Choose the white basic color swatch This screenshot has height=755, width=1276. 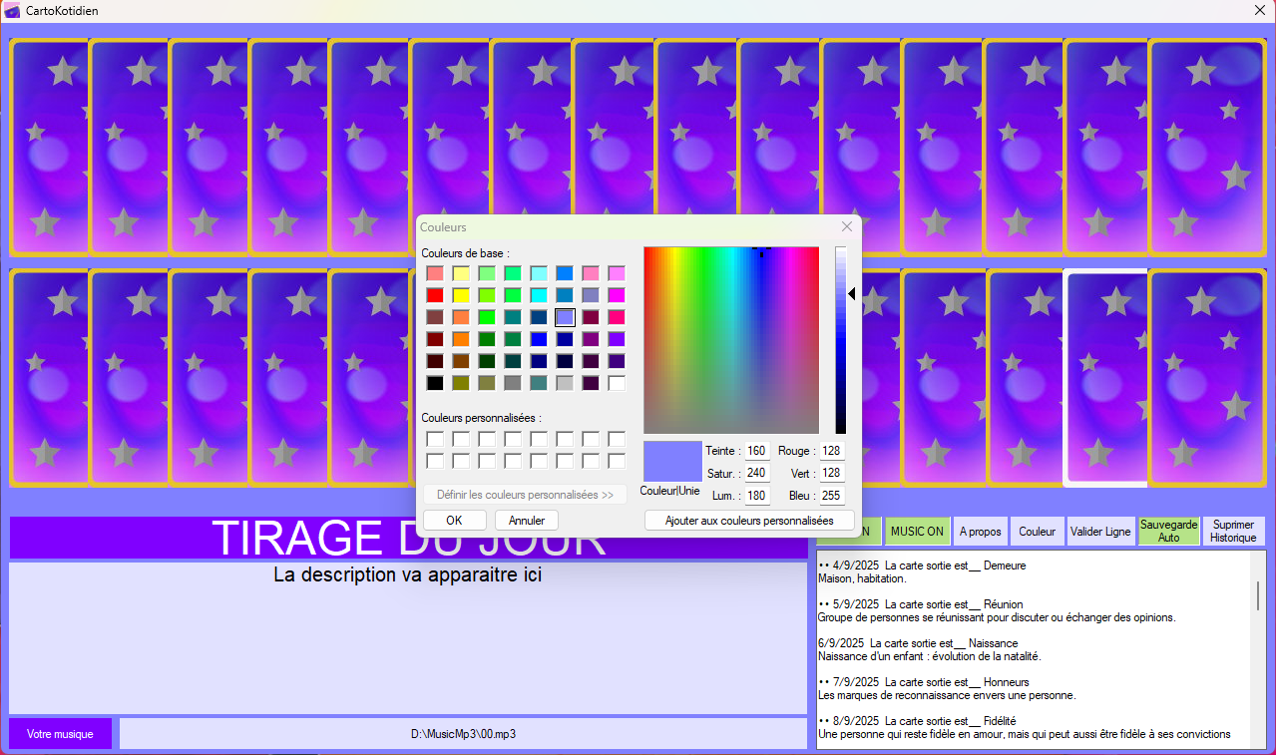617,383
